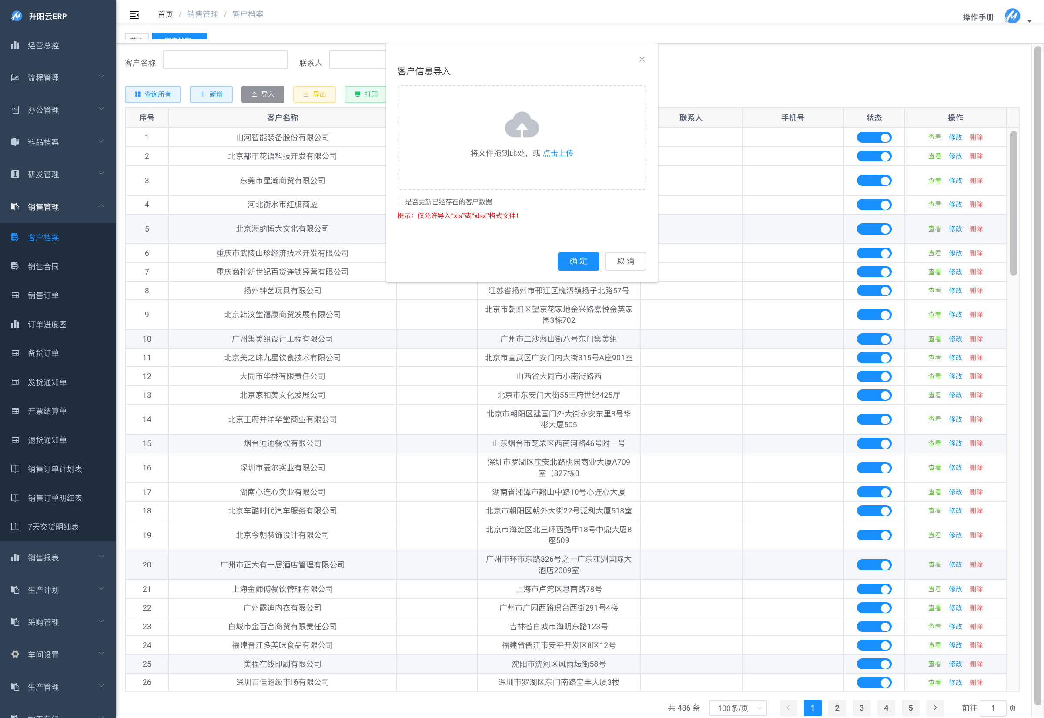Click the 经营总控 bar chart icon
1044x718 pixels.
pos(15,45)
